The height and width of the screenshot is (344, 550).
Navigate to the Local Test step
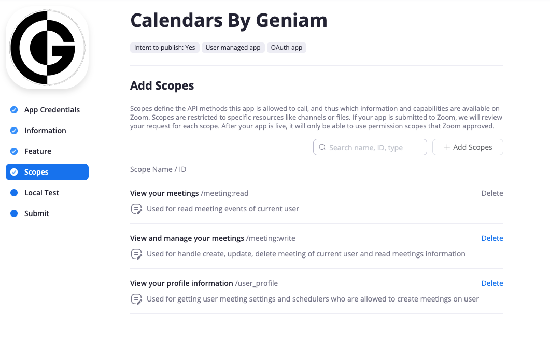pyautogui.click(x=41, y=193)
